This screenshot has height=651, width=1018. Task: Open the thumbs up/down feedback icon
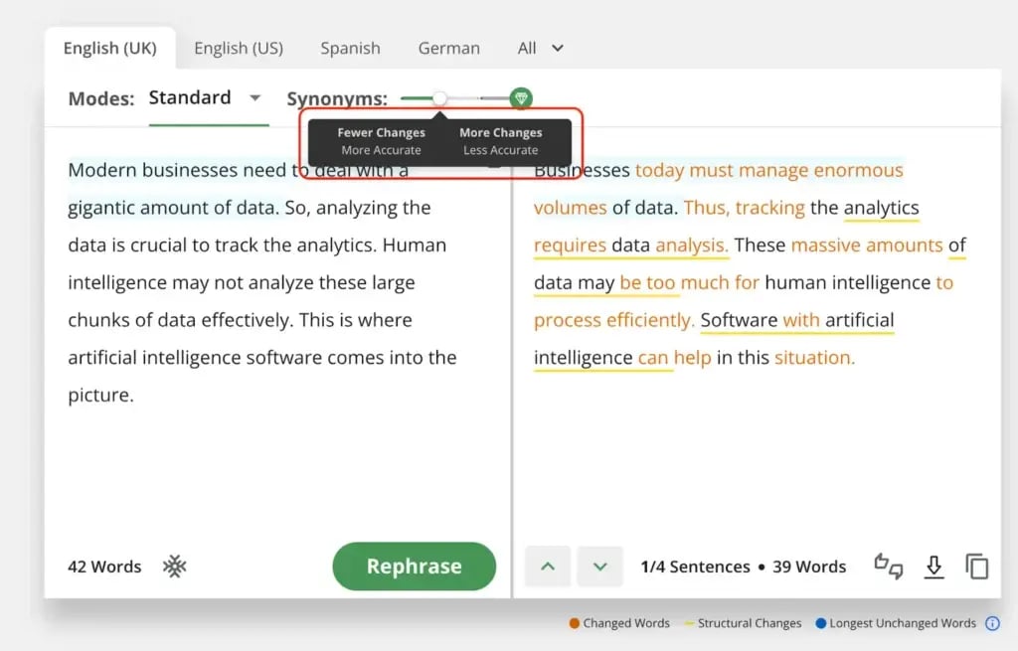pyautogui.click(x=888, y=567)
